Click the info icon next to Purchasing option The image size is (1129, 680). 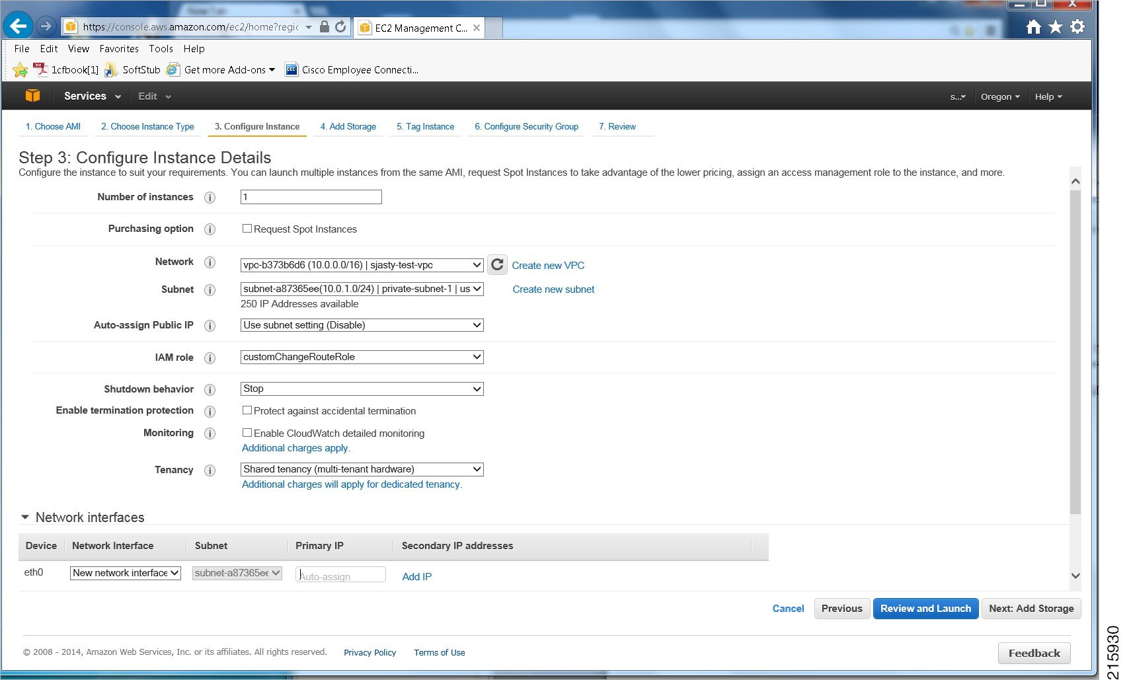pyautogui.click(x=210, y=229)
